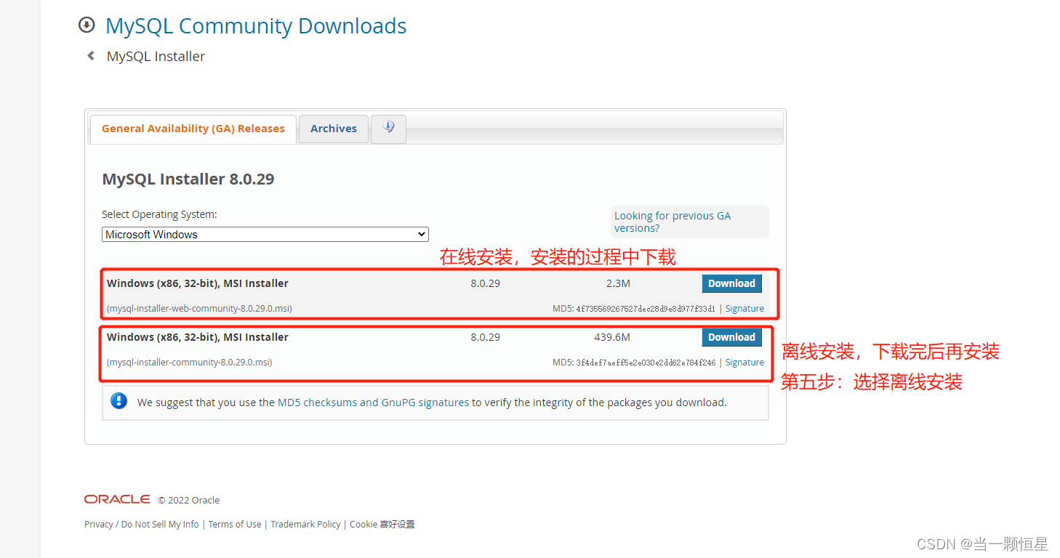This screenshot has width=1060, height=558.
Task: Select the mysql-installer-community-8.0.29.0.msi filename text
Action: tap(190, 363)
